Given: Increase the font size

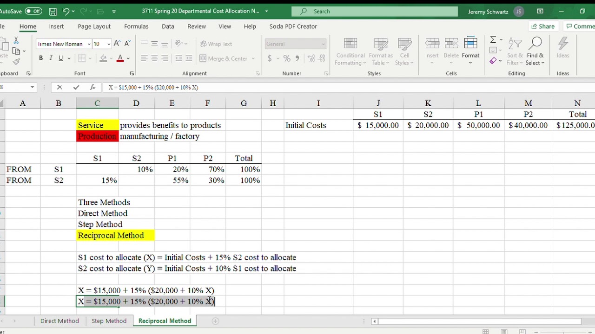Looking at the screenshot, I should click(x=117, y=44).
